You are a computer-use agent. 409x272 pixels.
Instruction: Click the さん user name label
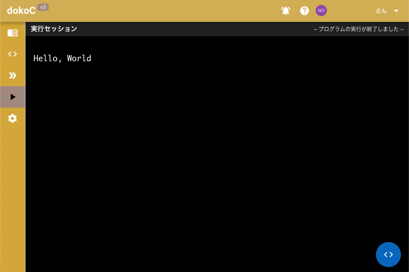point(381,11)
